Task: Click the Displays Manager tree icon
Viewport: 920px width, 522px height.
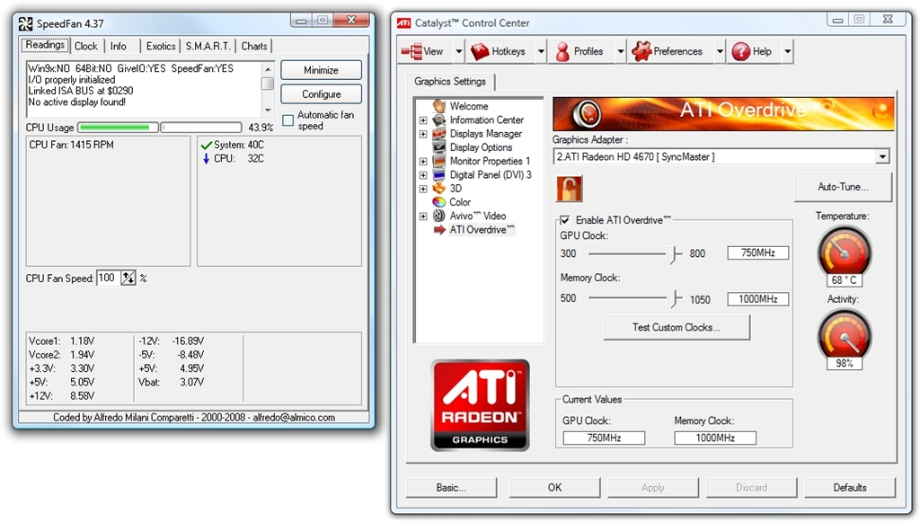Action: (x=438, y=134)
